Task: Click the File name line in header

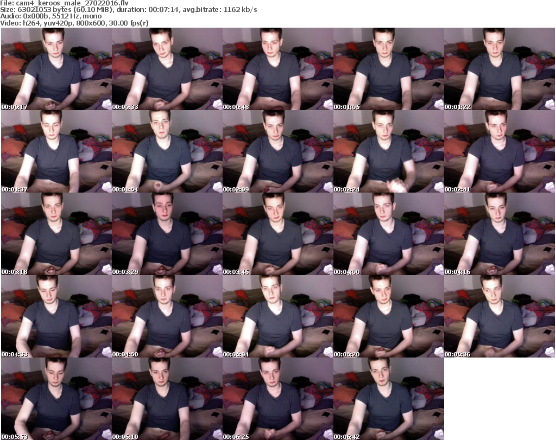Action: (x=65, y=3)
